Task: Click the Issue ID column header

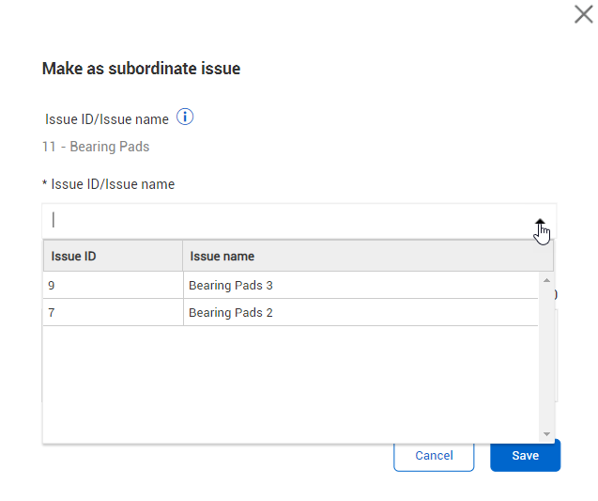Action: tap(113, 256)
